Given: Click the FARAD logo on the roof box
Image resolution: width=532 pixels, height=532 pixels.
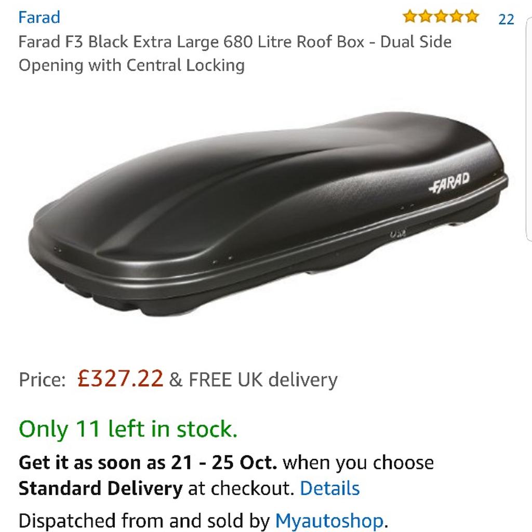Looking at the screenshot, I should coord(449,182).
